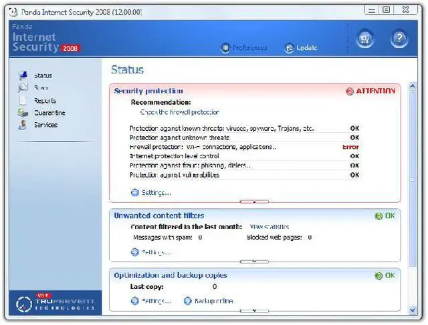Expand the Optimization and backup copies panel
The height and width of the screenshot is (325, 428).
[254, 311]
